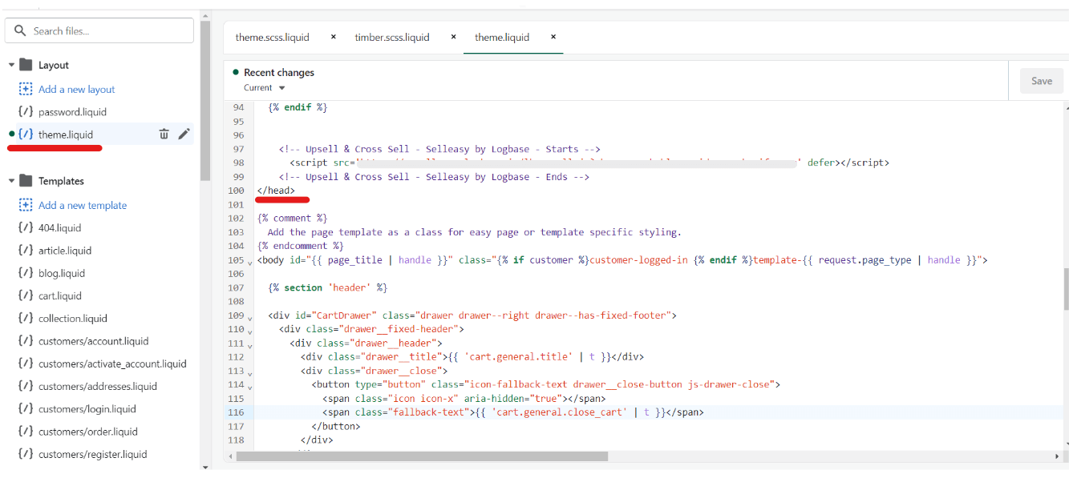Delete theme.liquid with the trash icon
This screenshot has height=478, width=1073.
coord(164,135)
